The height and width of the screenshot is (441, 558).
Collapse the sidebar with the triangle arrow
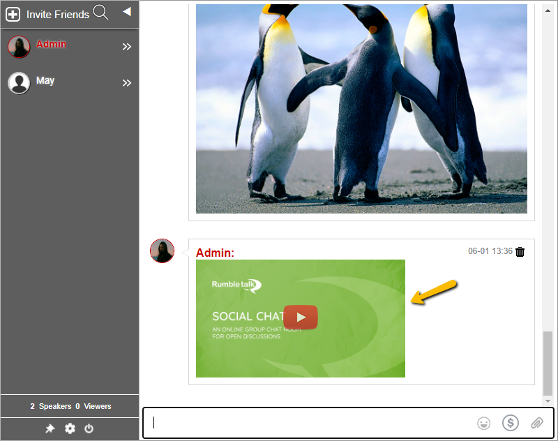point(126,11)
